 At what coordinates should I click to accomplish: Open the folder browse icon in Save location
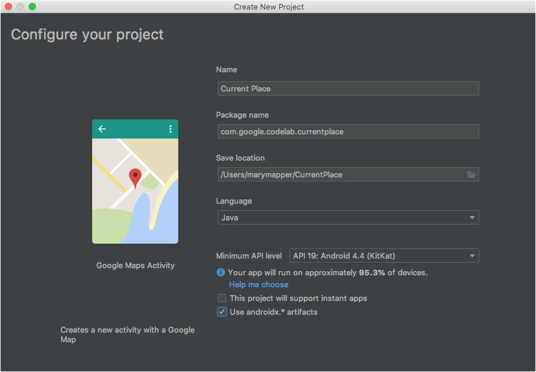click(471, 175)
